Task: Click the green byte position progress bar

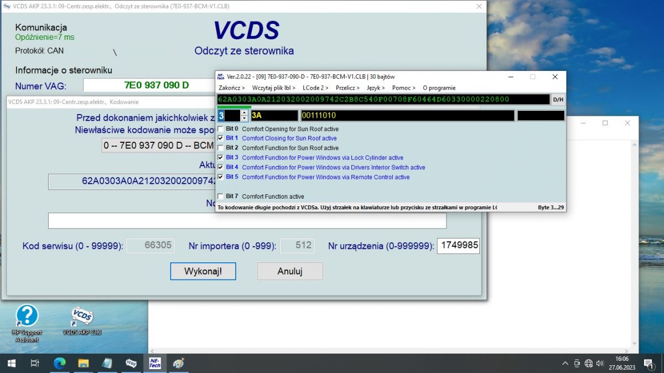Action: click(234, 107)
